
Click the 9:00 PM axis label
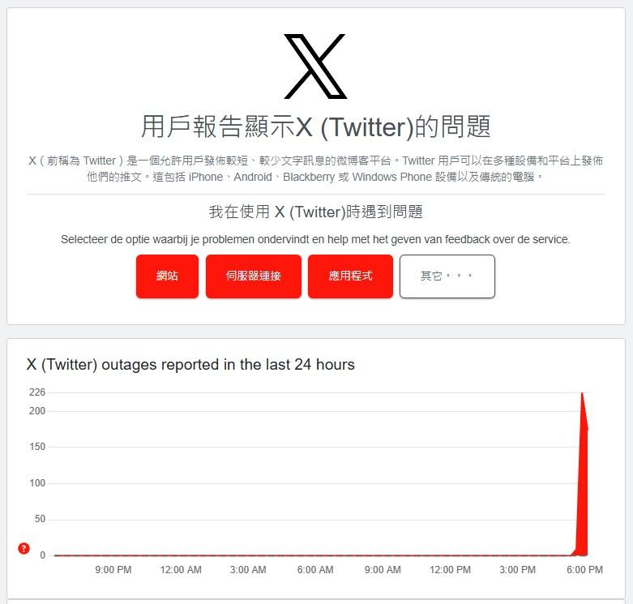pyautogui.click(x=113, y=570)
